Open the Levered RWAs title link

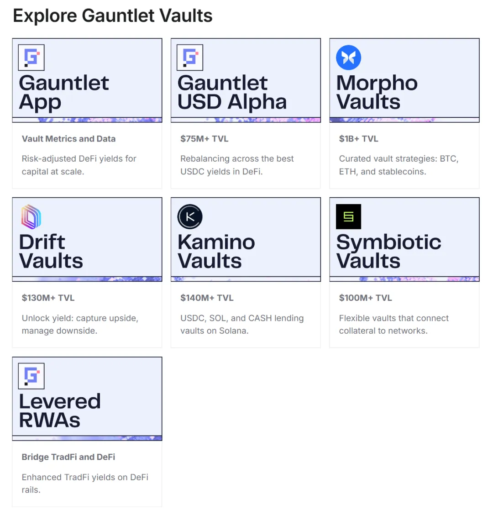[59, 411]
